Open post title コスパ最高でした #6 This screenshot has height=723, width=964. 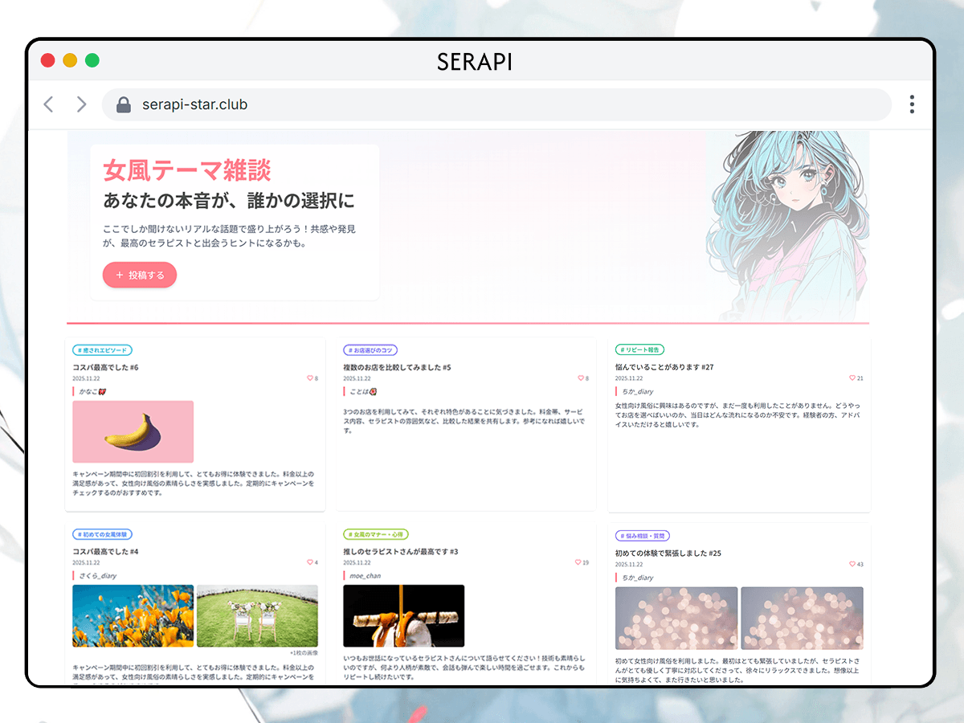coord(105,367)
